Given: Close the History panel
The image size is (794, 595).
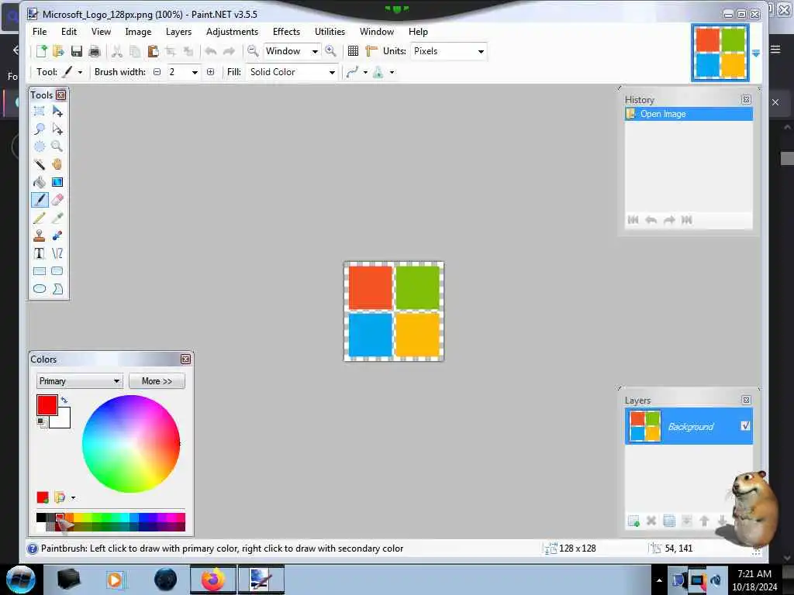Looking at the screenshot, I should click(x=746, y=99).
